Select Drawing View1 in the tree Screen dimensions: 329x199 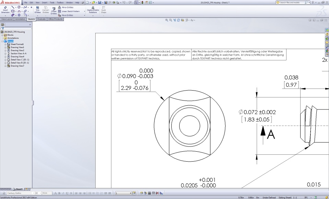tap(17, 47)
